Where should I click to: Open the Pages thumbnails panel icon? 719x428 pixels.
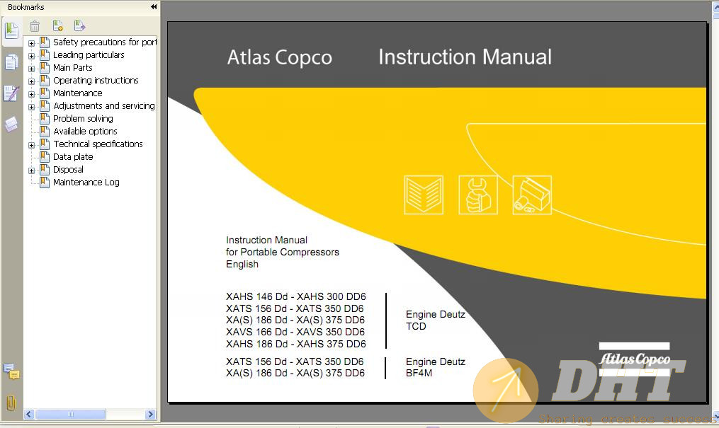(11, 62)
